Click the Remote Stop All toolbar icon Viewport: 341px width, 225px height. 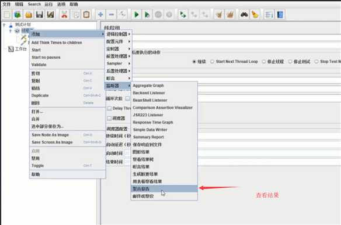pyautogui.click(x=194, y=15)
